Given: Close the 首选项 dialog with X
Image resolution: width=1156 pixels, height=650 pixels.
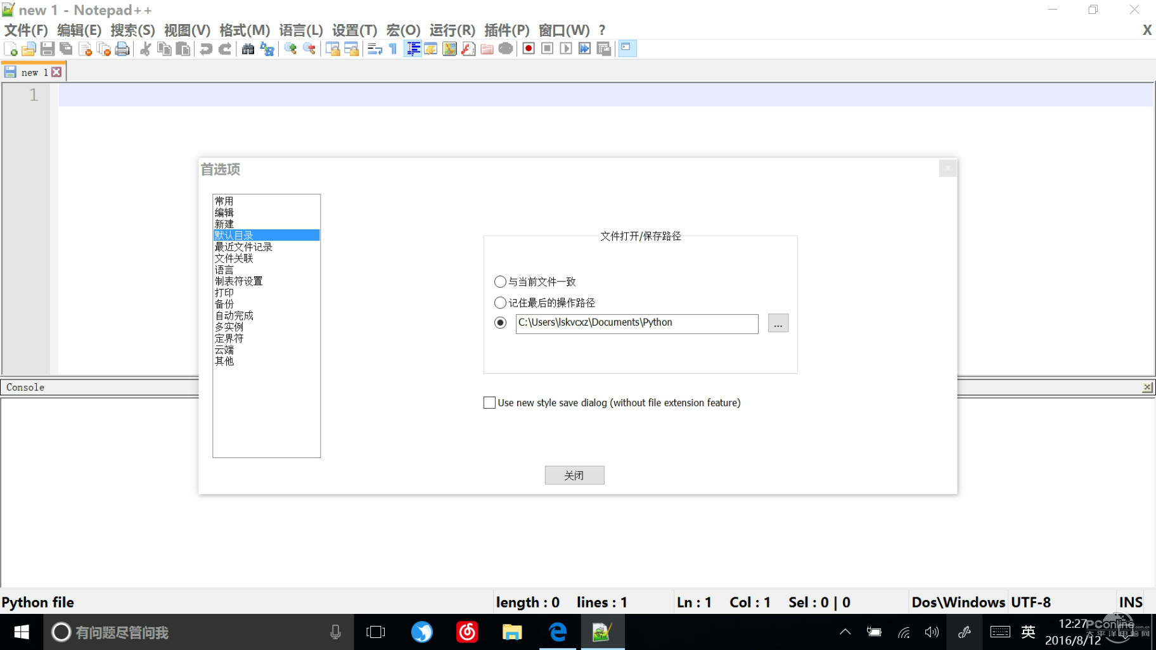Looking at the screenshot, I should pyautogui.click(x=947, y=168).
